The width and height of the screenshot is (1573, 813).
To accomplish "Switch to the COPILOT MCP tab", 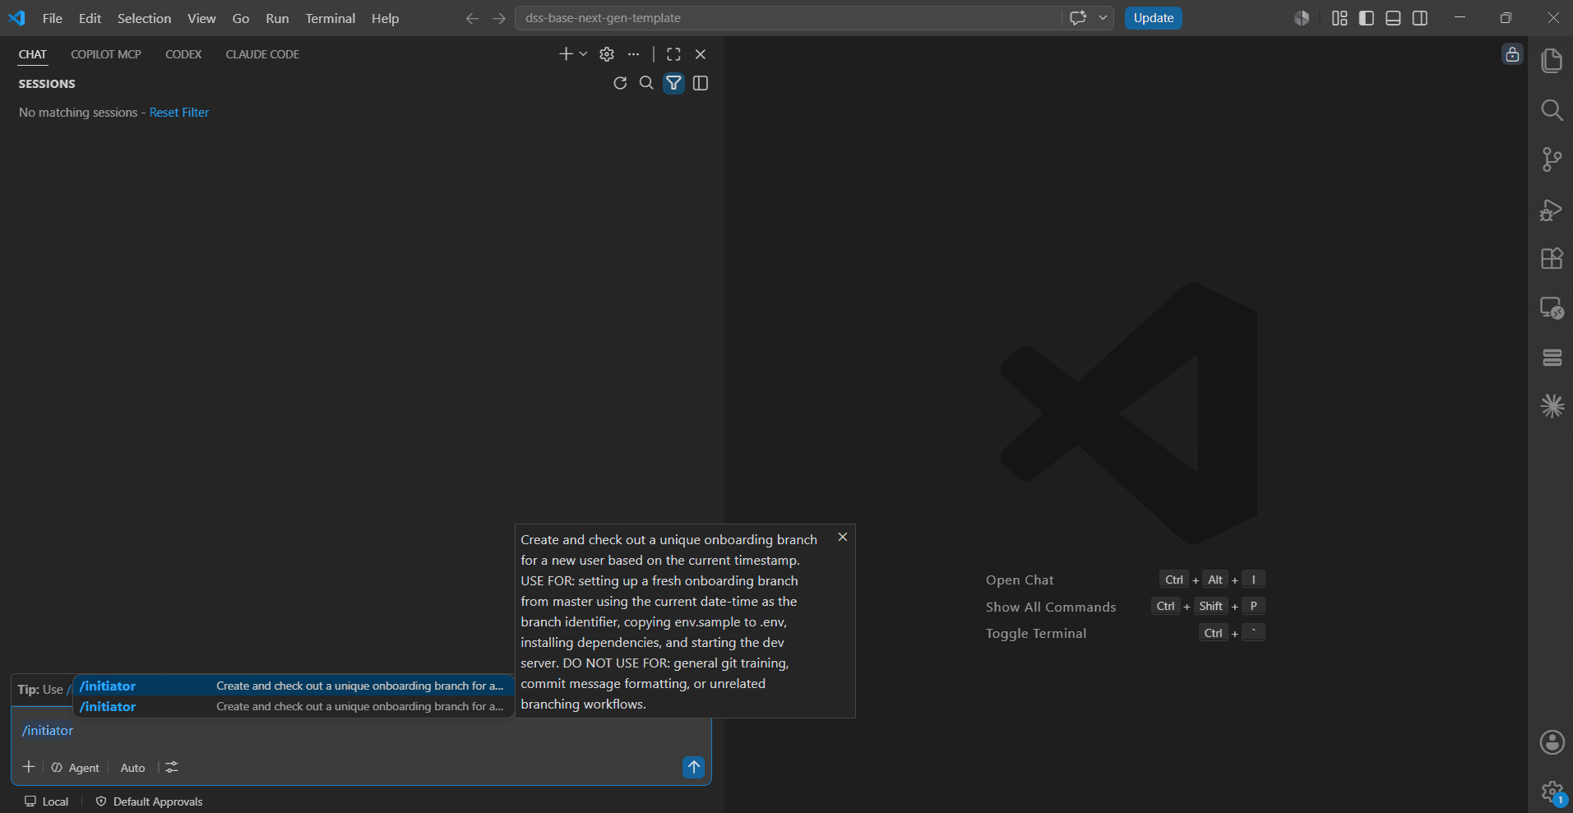I will 106,54.
